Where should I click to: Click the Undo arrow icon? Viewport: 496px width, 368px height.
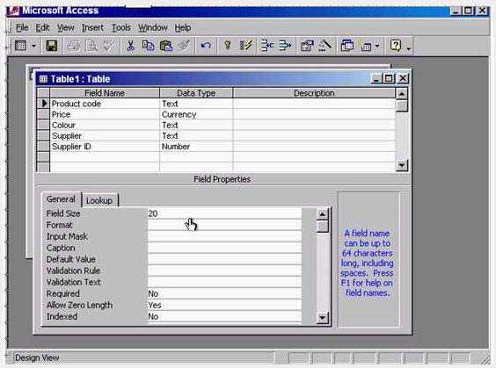(x=206, y=47)
